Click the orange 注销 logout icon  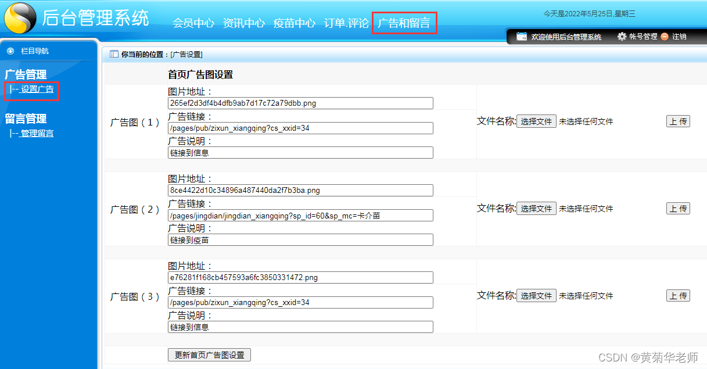(665, 36)
